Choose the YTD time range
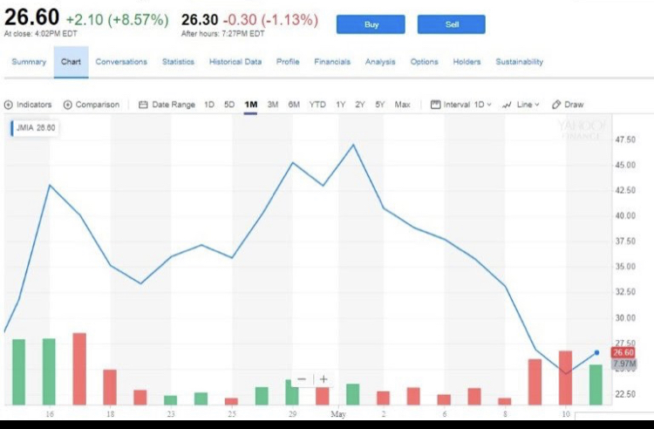Screen dimensions: 654x429 (317, 105)
